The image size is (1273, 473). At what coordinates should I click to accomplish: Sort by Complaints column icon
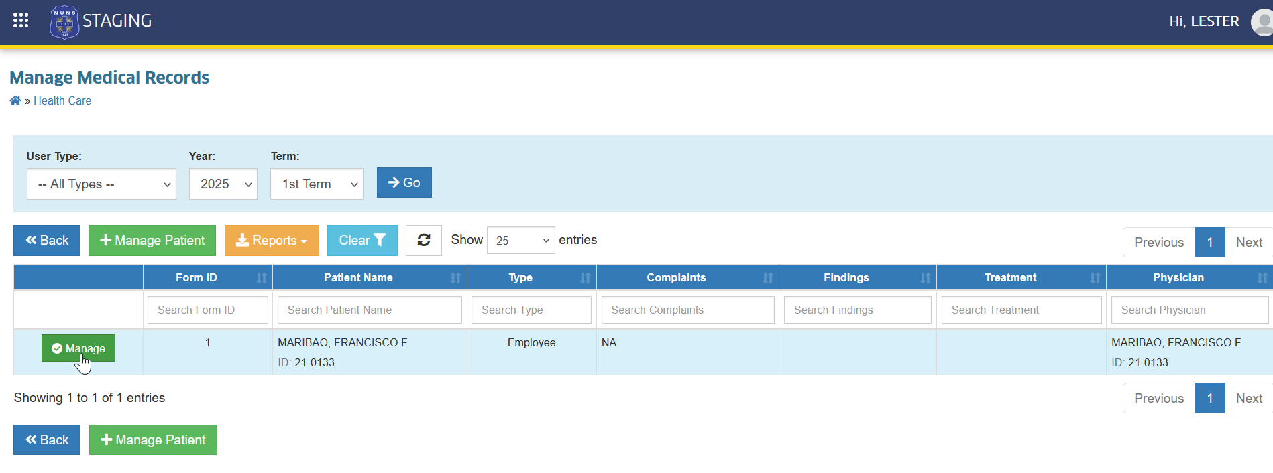(768, 278)
